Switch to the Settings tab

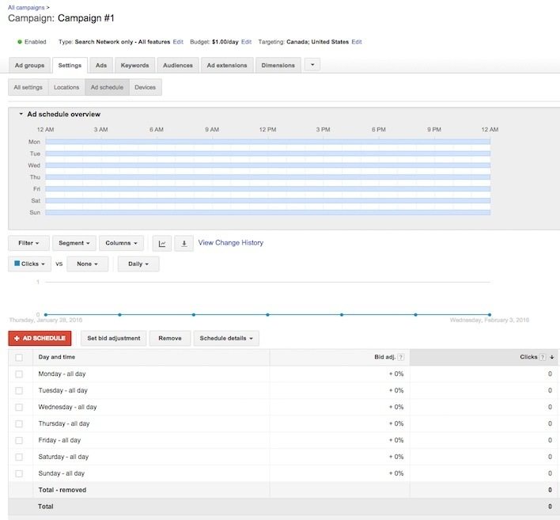[x=70, y=66]
